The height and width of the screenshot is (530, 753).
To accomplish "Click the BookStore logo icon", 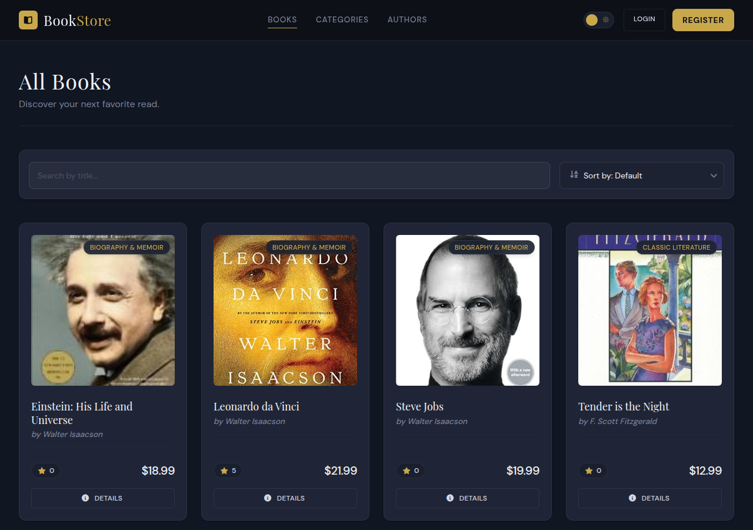I will [x=28, y=20].
